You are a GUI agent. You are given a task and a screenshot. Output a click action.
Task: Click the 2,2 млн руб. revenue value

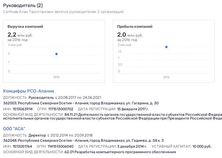[20, 34]
